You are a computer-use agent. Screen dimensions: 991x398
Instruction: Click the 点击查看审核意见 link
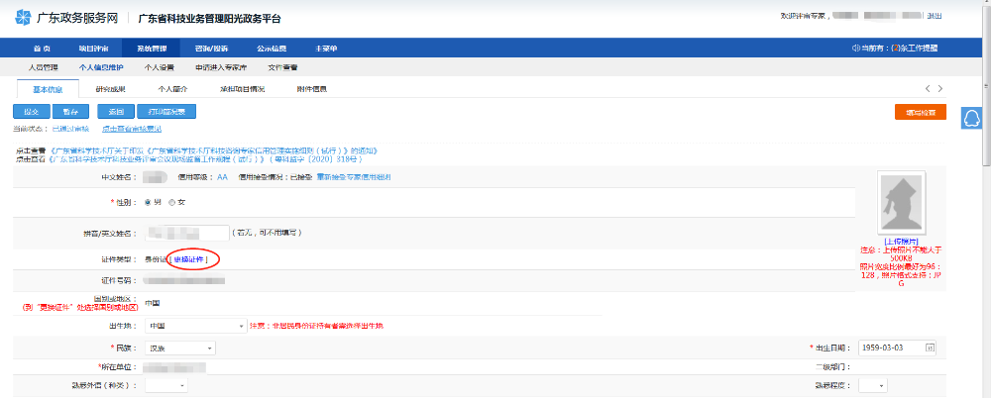[x=132, y=129]
